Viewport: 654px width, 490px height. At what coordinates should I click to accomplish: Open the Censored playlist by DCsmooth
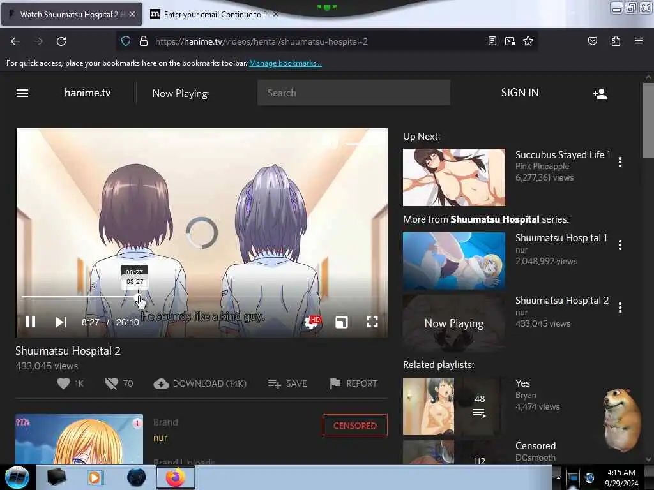tap(535, 445)
